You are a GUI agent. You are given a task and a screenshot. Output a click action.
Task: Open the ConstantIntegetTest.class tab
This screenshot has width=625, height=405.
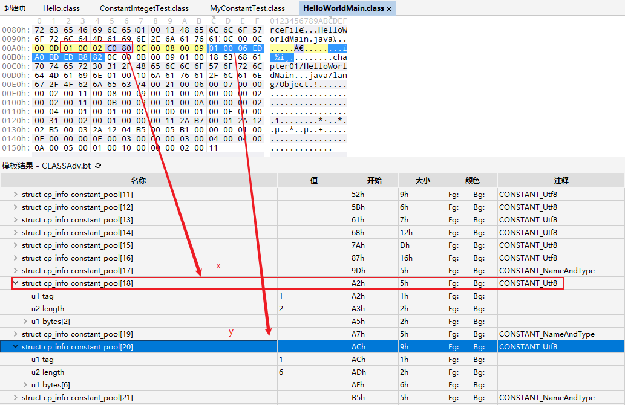click(x=144, y=8)
